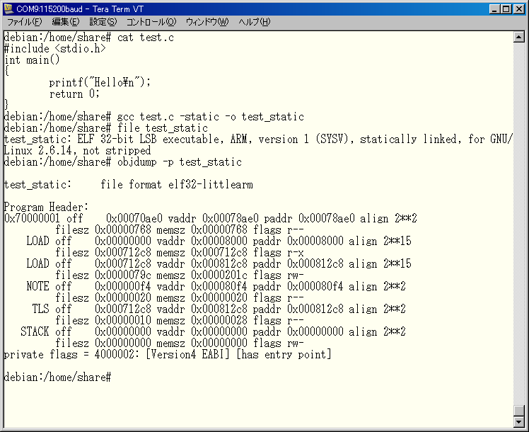Close the Tera Term window
Screen dimensions: 529x432
[518, 9]
